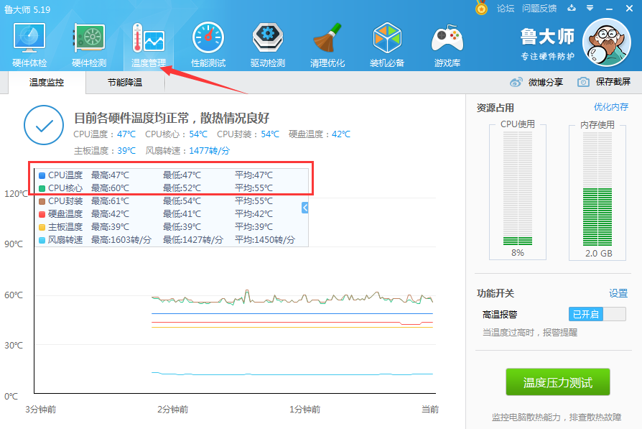The height and width of the screenshot is (429, 642).
Task: Click the CPU使用 8% usage bar
Action: 518,189
